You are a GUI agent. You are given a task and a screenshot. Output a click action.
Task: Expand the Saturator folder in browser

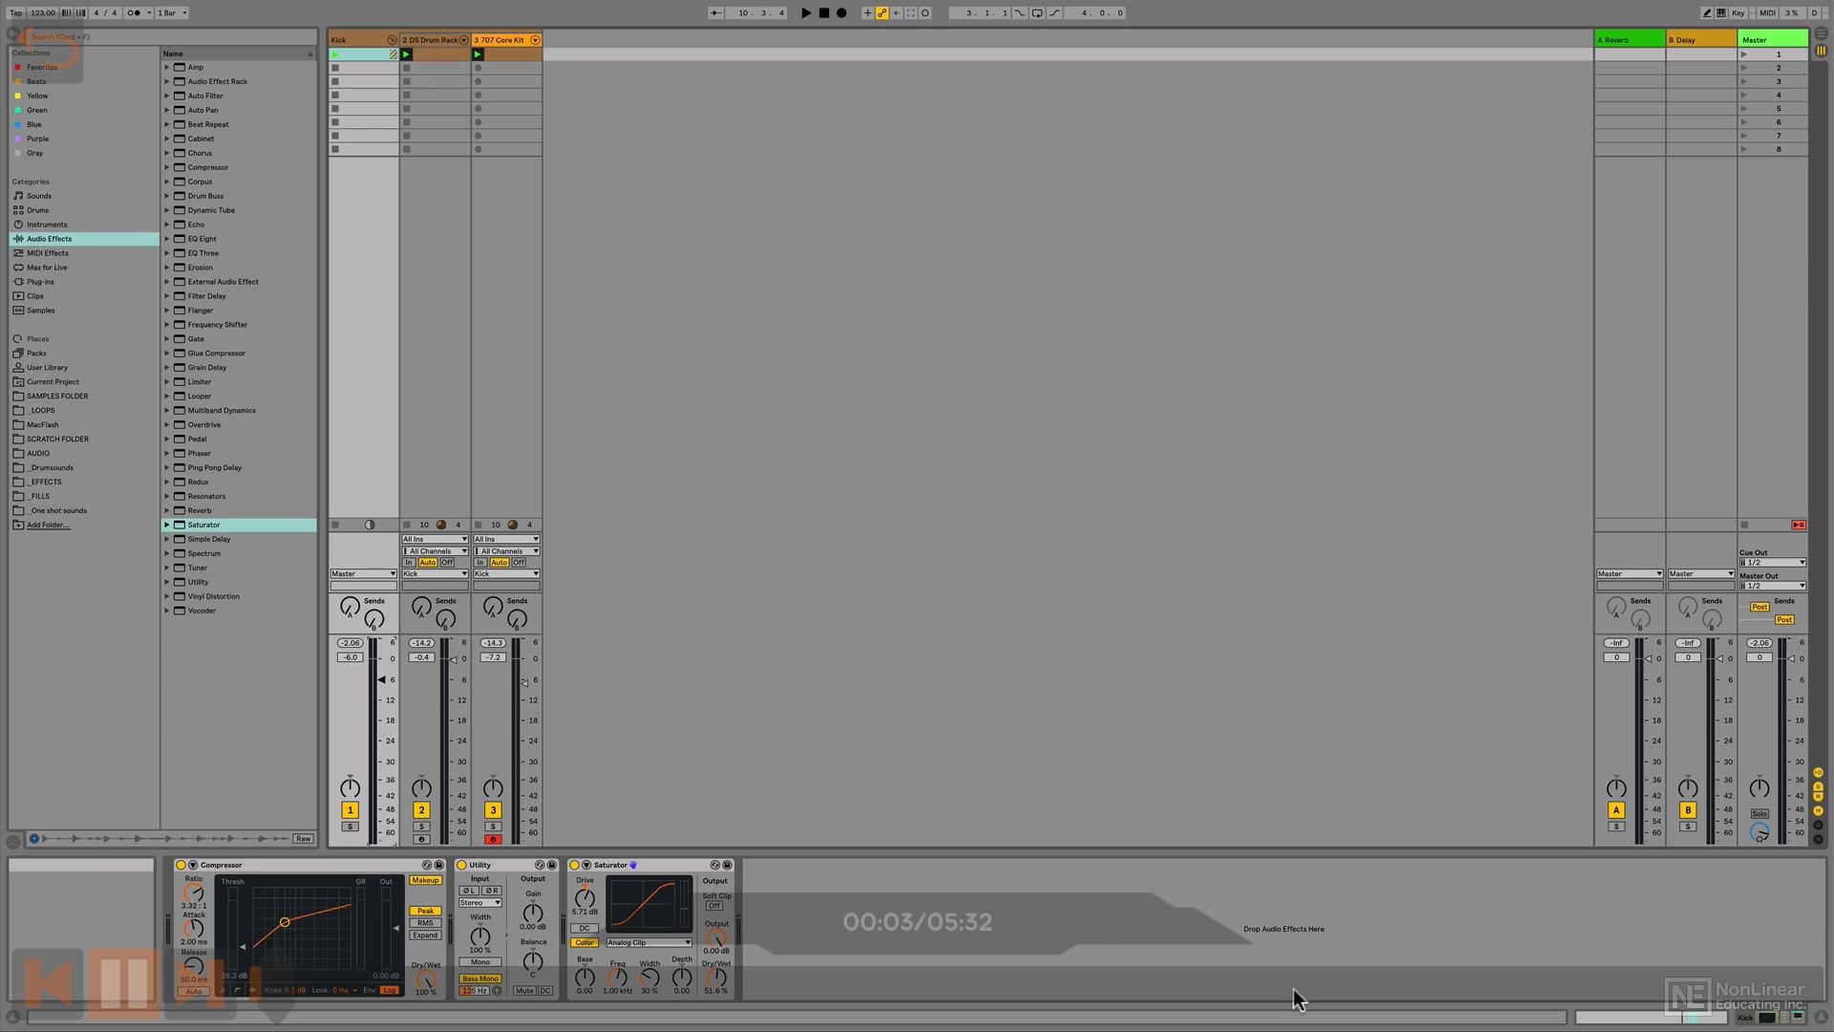tap(166, 525)
